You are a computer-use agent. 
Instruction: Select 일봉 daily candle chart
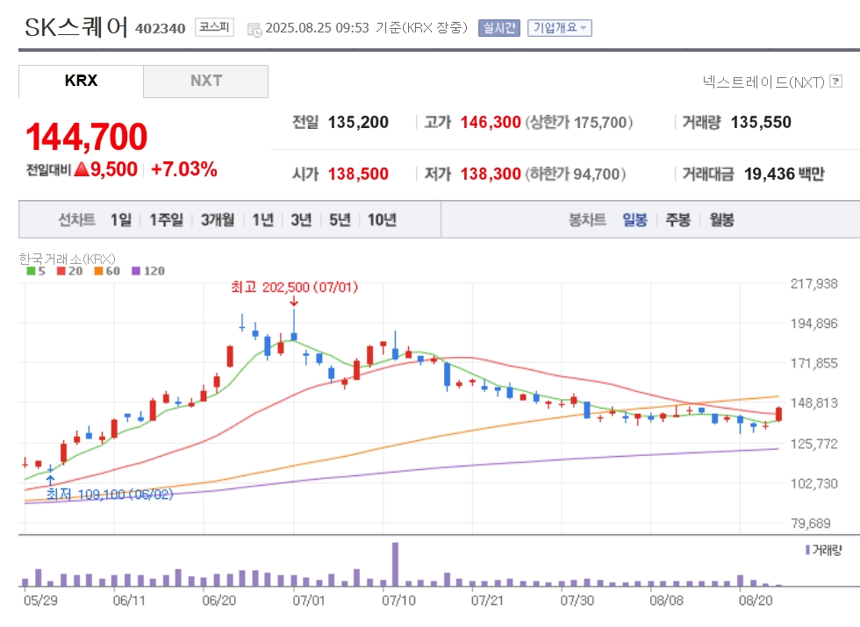point(634,220)
